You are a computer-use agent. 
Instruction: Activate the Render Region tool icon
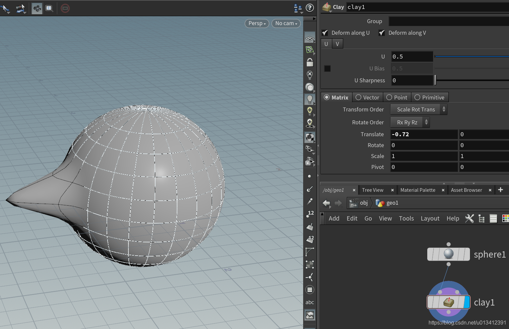pyautogui.click(x=49, y=8)
